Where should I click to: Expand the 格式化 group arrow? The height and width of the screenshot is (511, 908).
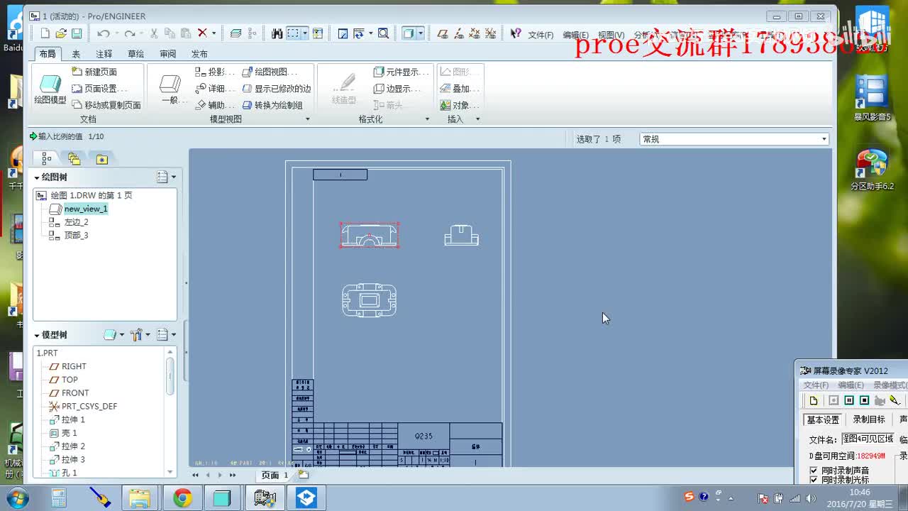(x=427, y=119)
